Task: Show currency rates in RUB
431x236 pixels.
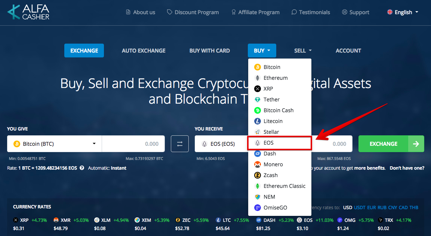Action: (382, 208)
